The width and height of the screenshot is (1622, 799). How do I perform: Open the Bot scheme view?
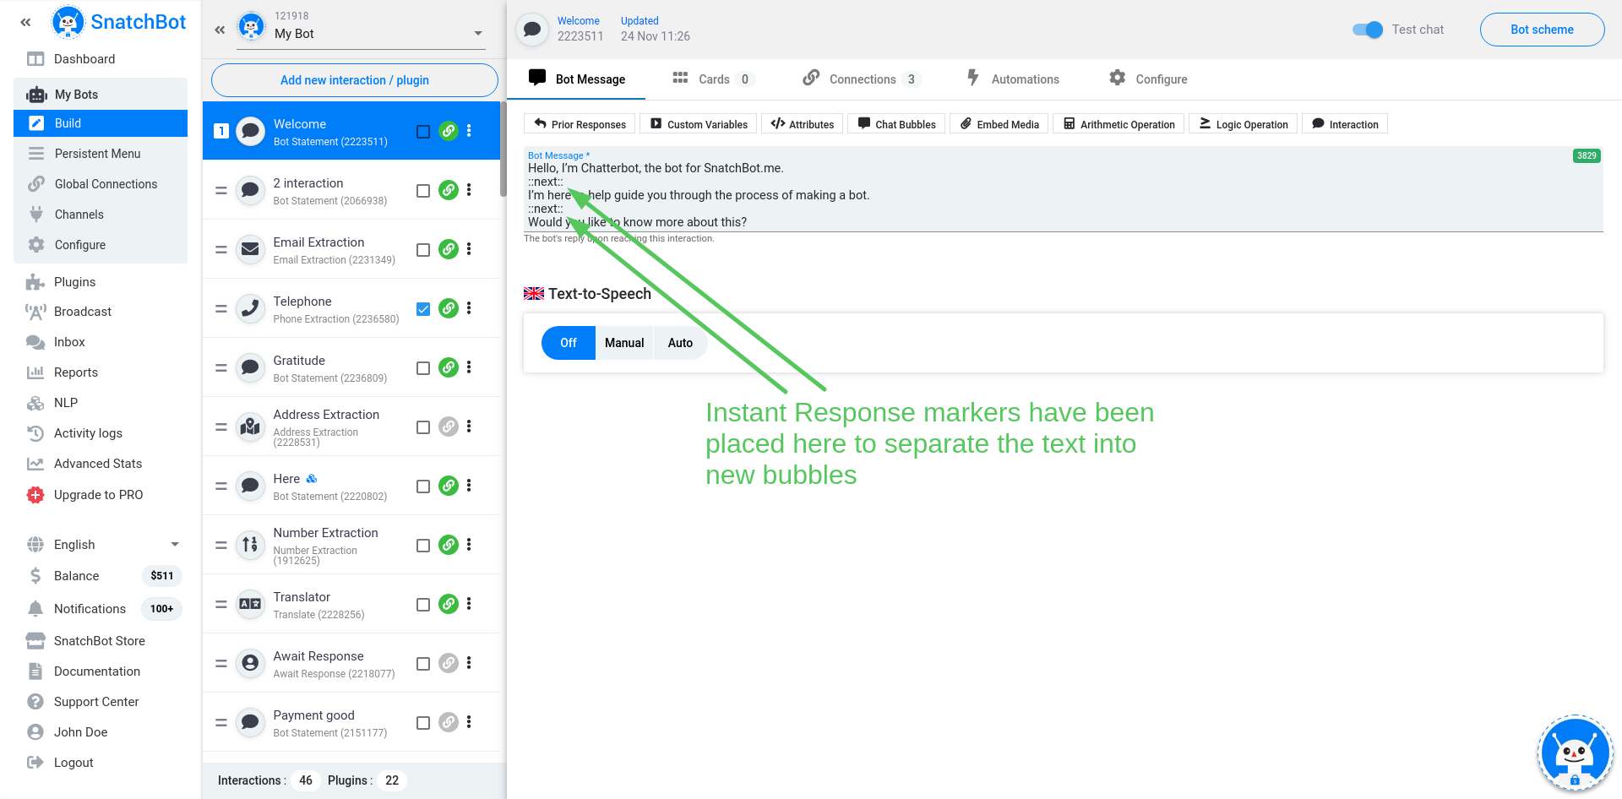point(1542,30)
